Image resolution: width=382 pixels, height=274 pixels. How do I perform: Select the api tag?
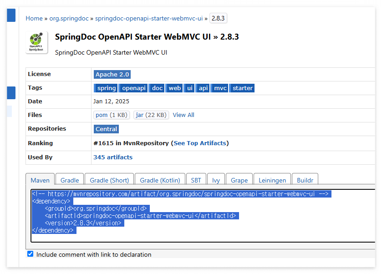203,88
